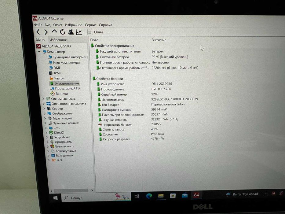Open the Справка menu

105,25
